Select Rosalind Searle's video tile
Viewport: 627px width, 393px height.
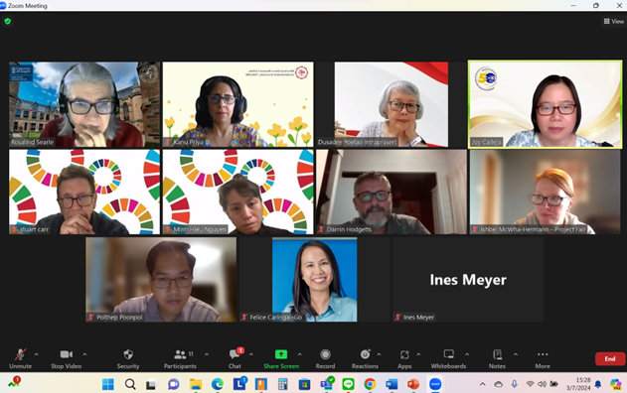click(84, 104)
